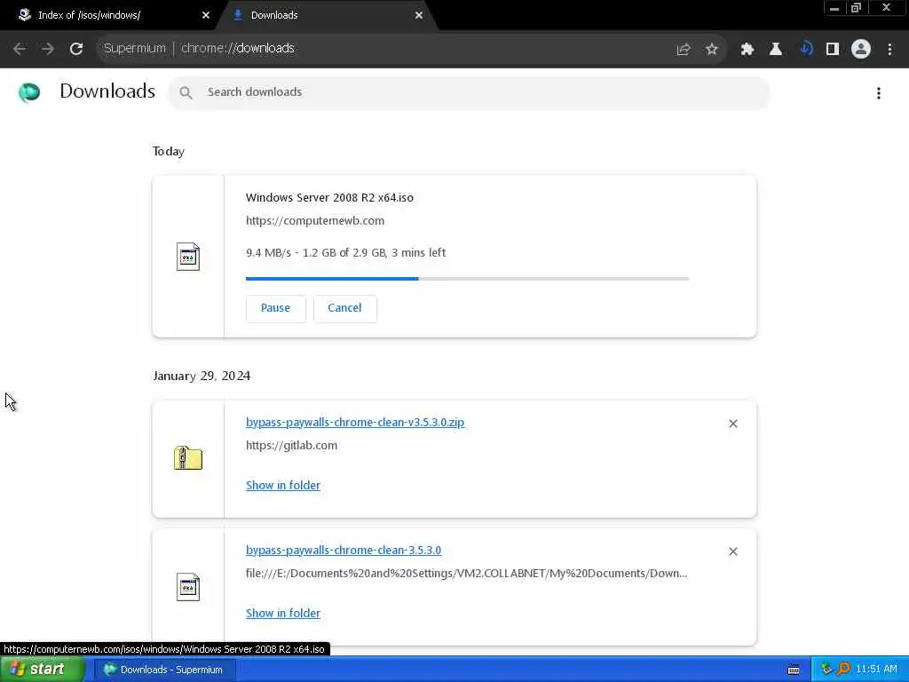Click the Windows Server ISO file icon
Screen dimensions: 909x682
(188, 257)
